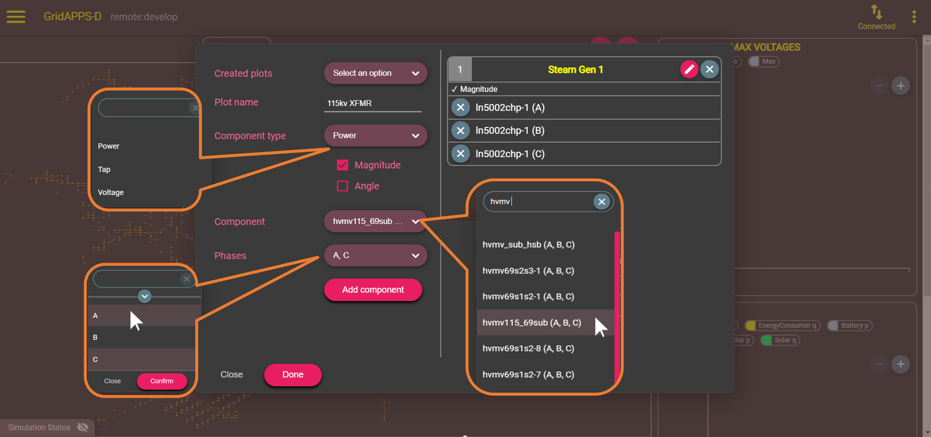Click the Add component button
This screenshot has width=931, height=437.
[x=373, y=290]
